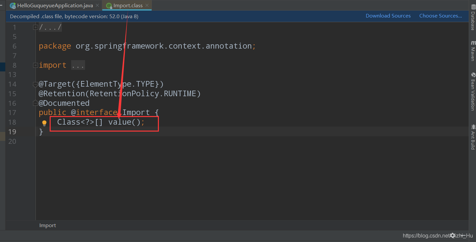Open the Ant Build tool window

coord(473,137)
